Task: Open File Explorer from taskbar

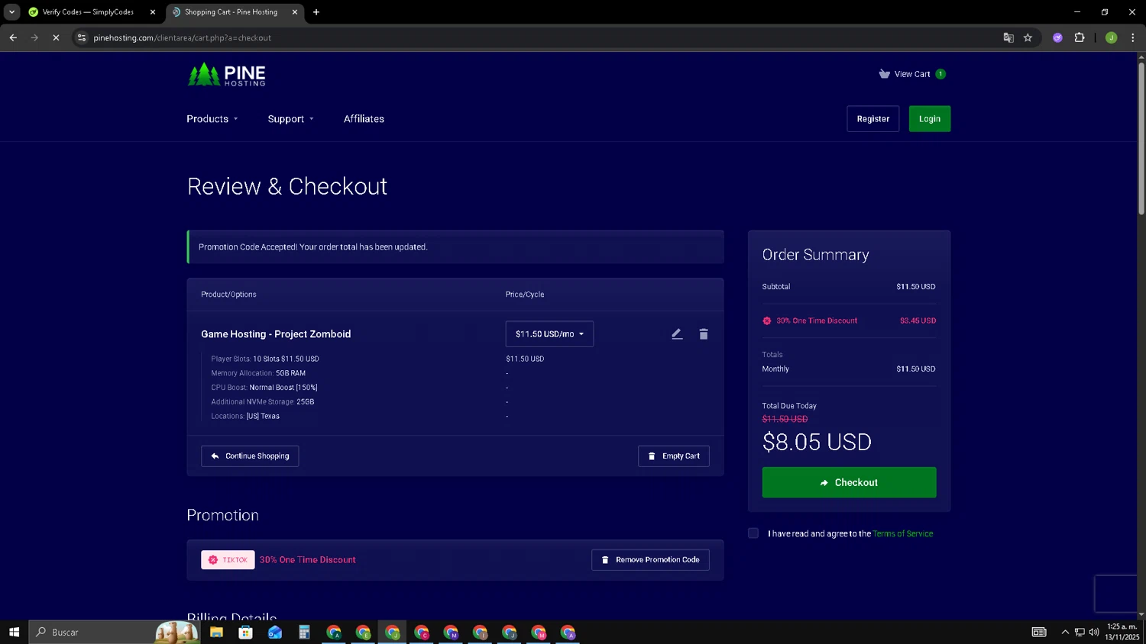Action: tap(216, 632)
